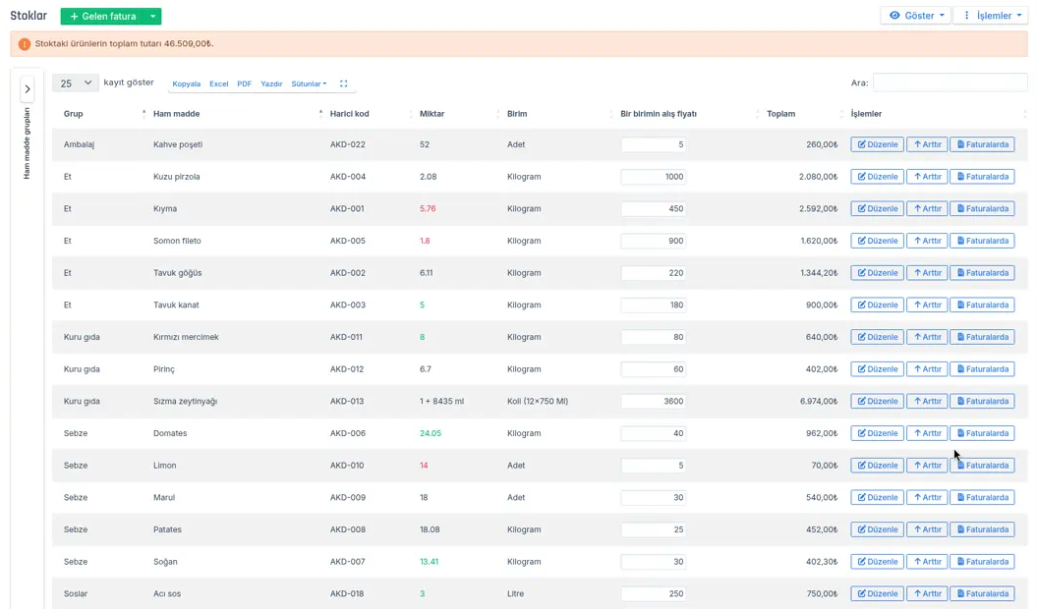Edit the Patates stock row
The height and width of the screenshot is (609, 1037).
tap(877, 529)
